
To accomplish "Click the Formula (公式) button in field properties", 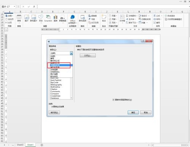I will point(88,55).
